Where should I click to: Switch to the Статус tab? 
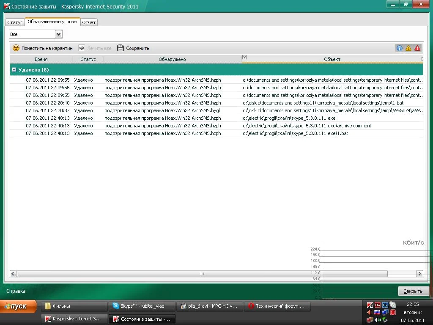pos(15,22)
